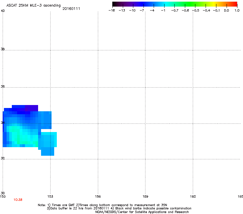Click the title text ASCAT 25KM MLE-3 ascending
243x214 pixels.
[x=33, y=6]
